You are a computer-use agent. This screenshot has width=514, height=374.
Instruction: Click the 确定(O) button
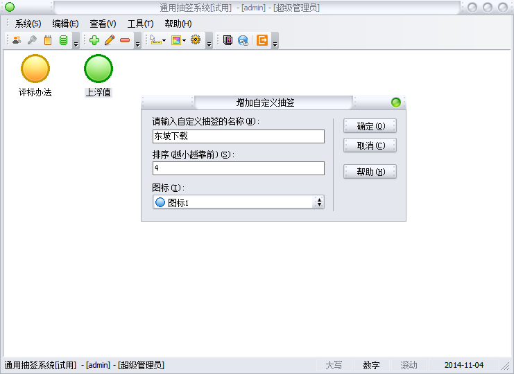click(x=370, y=126)
